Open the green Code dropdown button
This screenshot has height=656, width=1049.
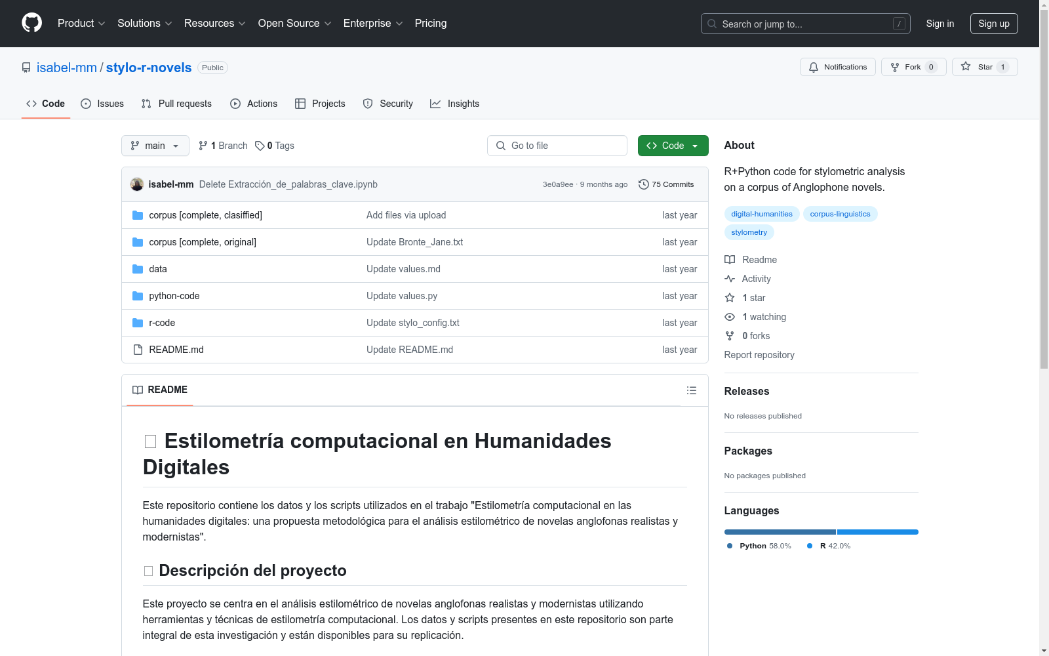tap(673, 146)
